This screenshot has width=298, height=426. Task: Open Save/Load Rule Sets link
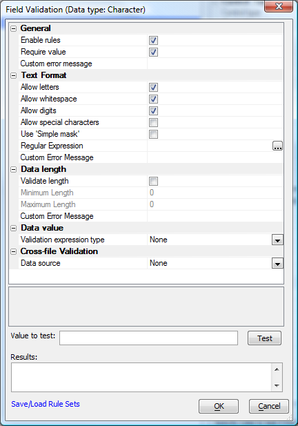(x=46, y=404)
